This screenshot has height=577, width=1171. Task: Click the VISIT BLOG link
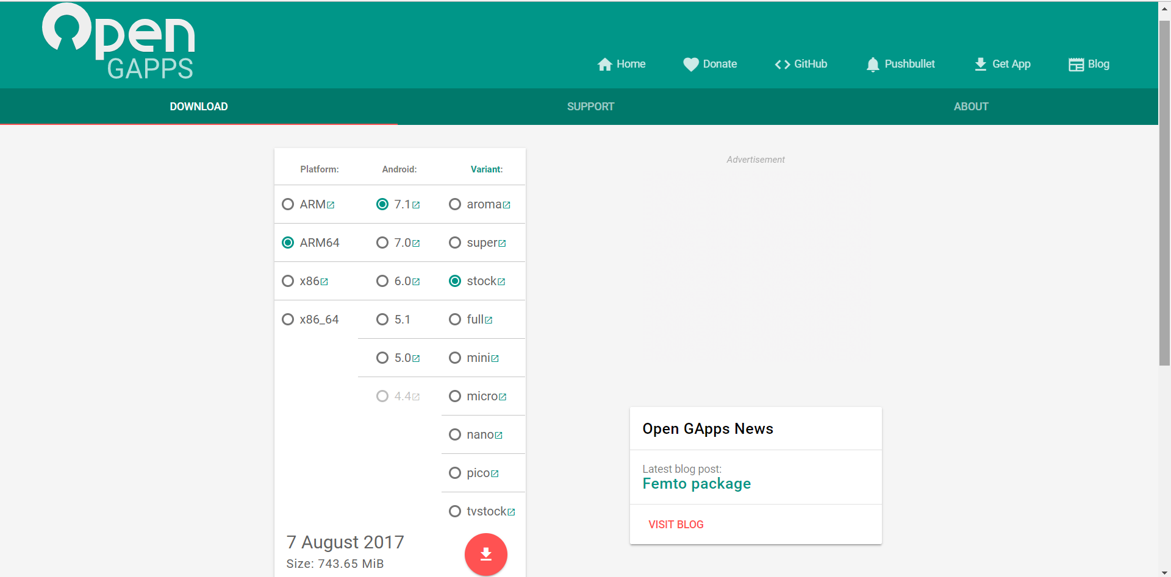tap(676, 525)
